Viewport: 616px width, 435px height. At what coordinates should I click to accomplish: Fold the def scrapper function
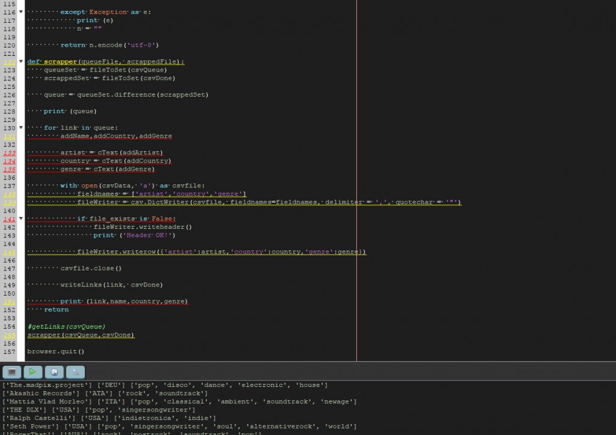[x=22, y=62]
